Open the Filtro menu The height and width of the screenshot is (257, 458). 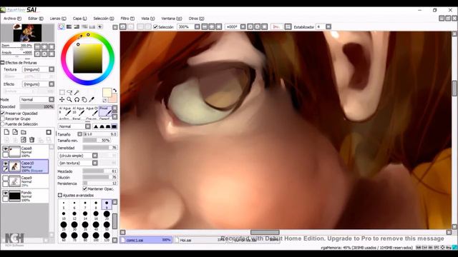127,19
